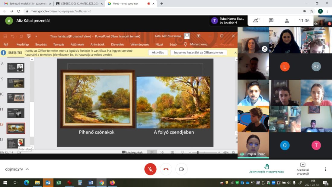Switch to SZEGED_KICSIK_MATEK browser tab
The width and height of the screenshot is (332, 187).
[x=79, y=4]
